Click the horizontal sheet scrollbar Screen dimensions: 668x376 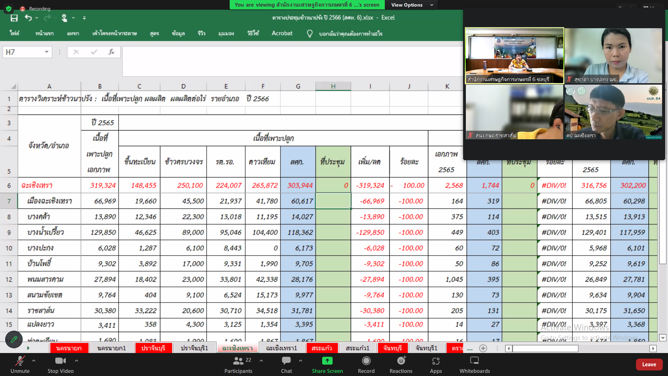point(545,348)
